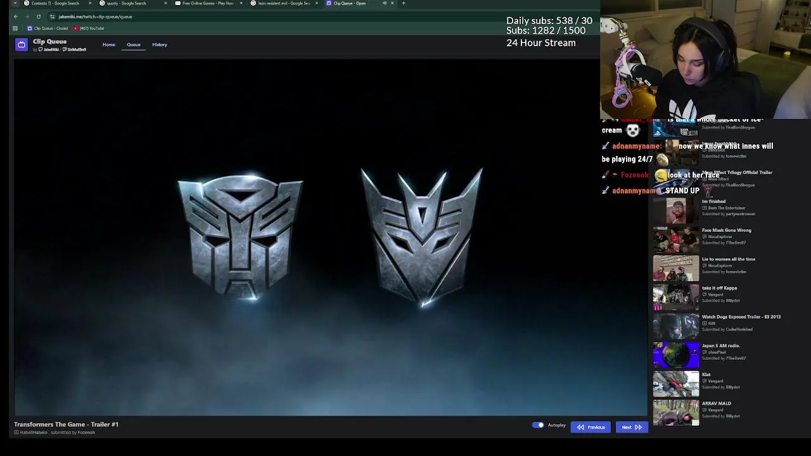
Task: Open the '(407) YouTube' bookmark
Action: [89, 28]
